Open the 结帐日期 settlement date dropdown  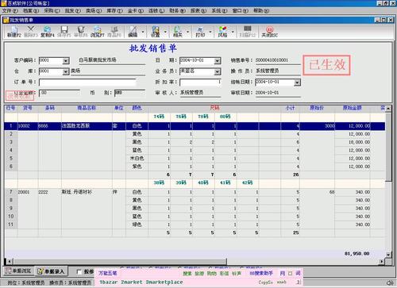(x=297, y=83)
